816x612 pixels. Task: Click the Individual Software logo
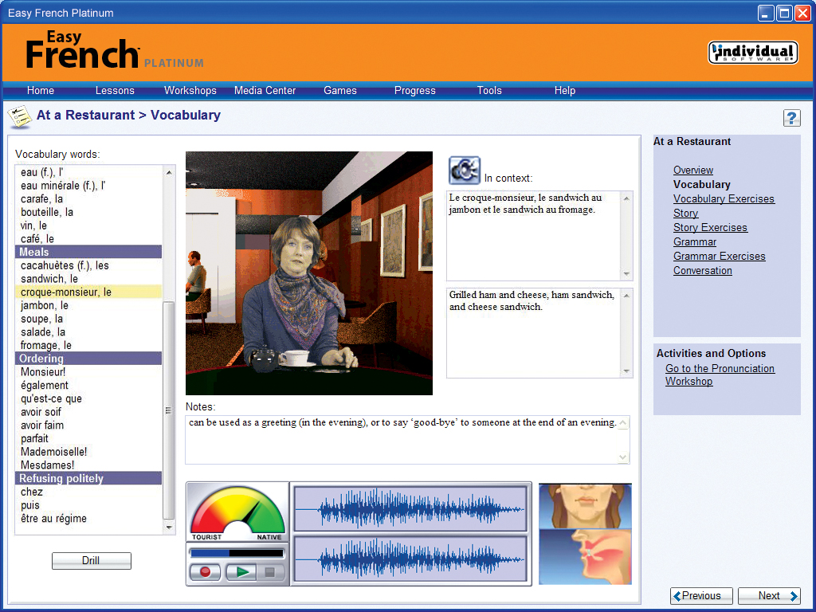click(752, 52)
